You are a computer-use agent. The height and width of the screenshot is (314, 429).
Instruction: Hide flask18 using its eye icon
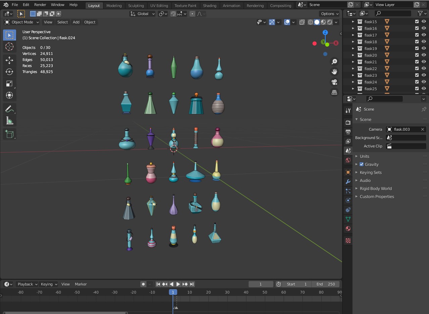tap(424, 42)
